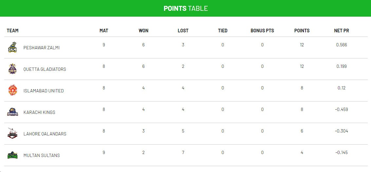Click the Multan Sultans team logo

12,155
